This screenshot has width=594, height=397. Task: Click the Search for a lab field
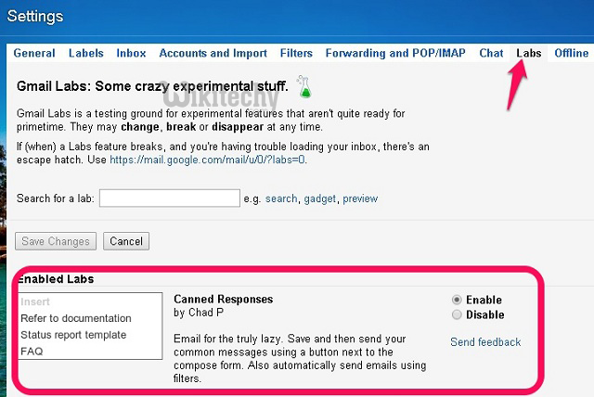point(170,198)
